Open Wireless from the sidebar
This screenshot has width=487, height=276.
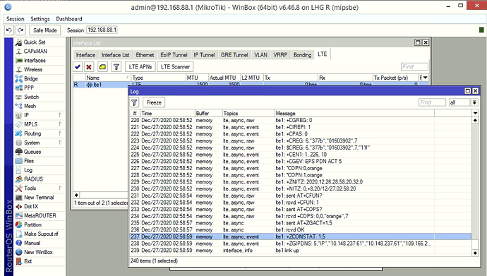point(33,70)
